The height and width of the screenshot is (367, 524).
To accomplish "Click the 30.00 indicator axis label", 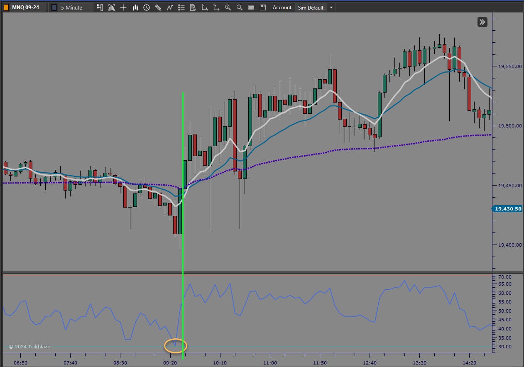I will point(504,347).
